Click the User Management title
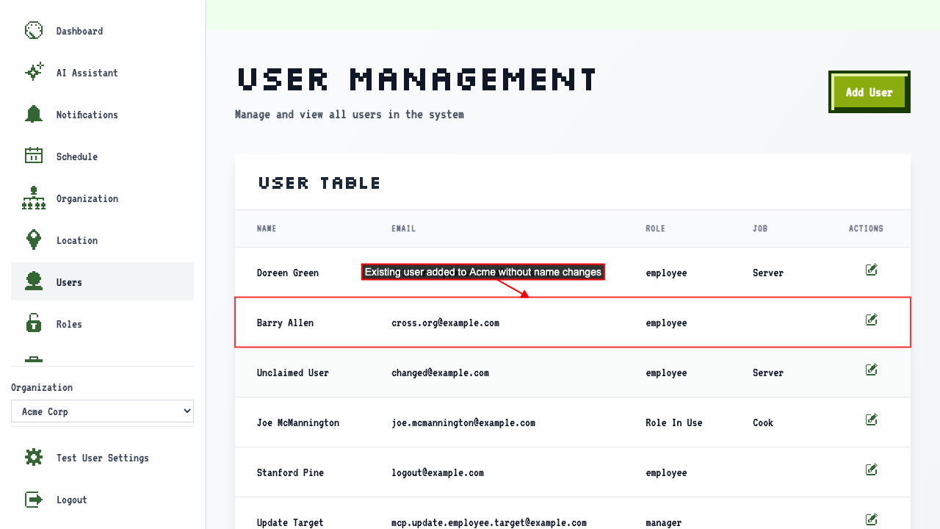This screenshot has height=529, width=940. click(x=417, y=79)
